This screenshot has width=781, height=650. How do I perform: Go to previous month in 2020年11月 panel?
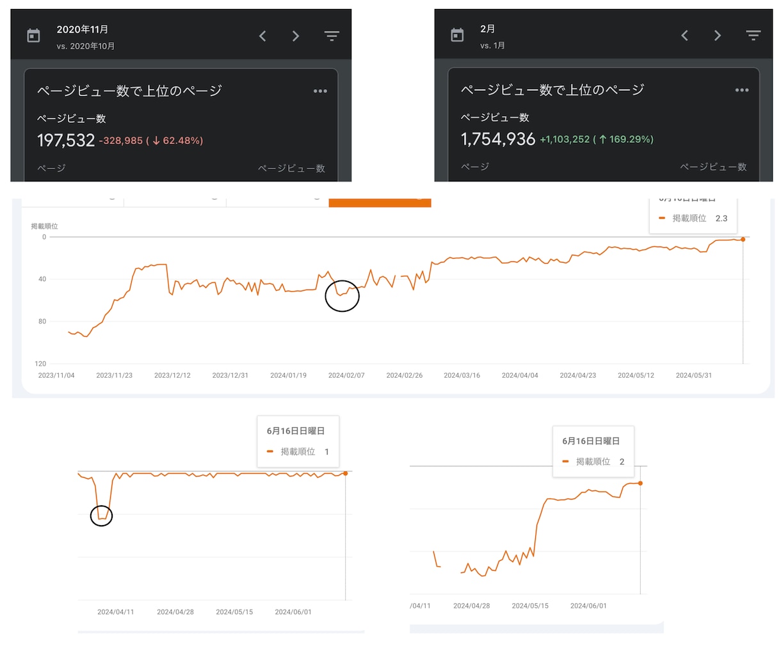pyautogui.click(x=262, y=36)
